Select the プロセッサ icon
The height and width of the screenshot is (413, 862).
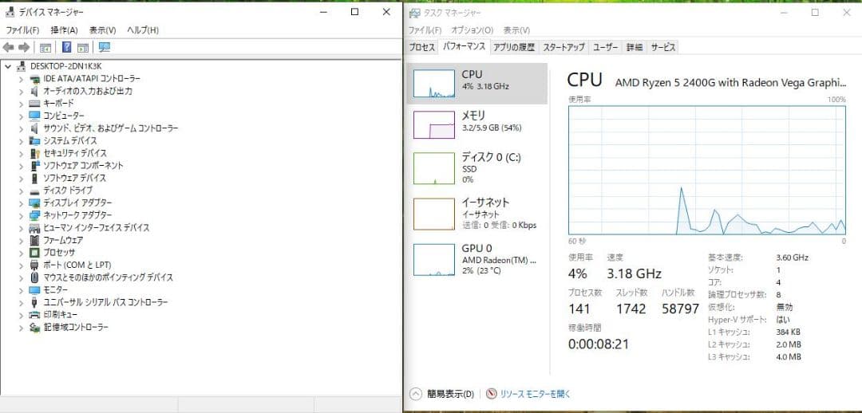[34, 253]
